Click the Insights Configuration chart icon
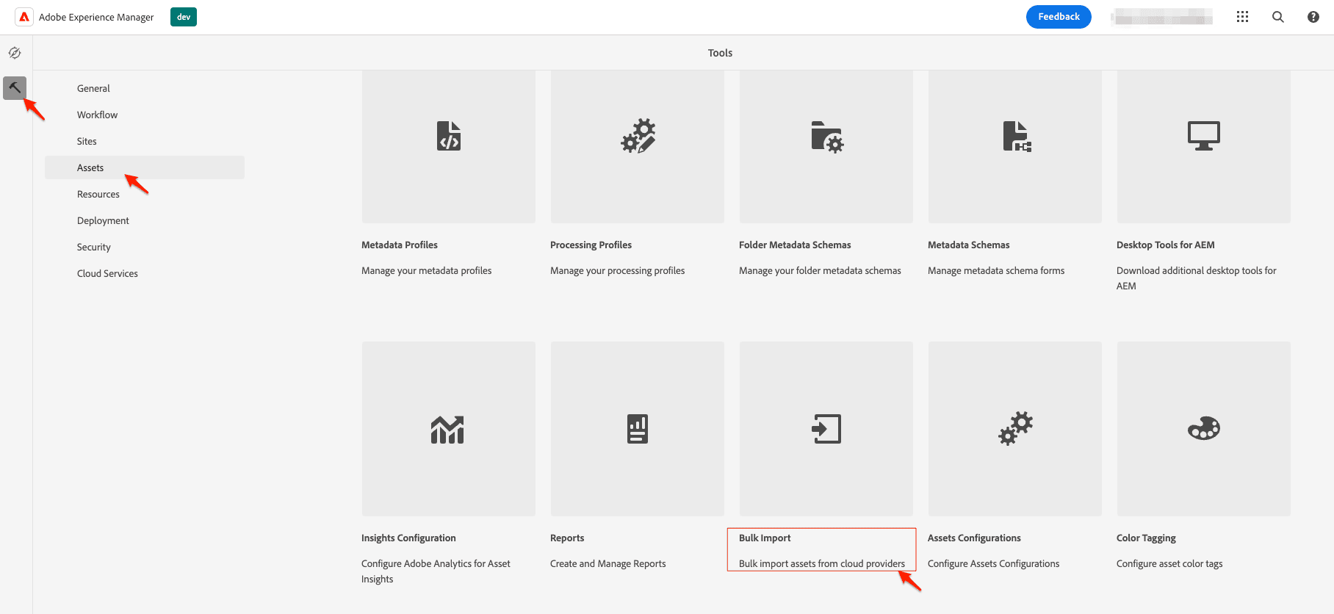1334x614 pixels. 447,430
